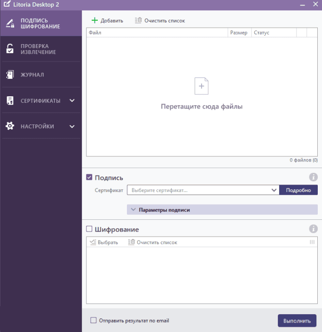Screen dimensions: 322x332
Task: Click the Select recipients icon in Encryption list
Action: pyautogui.click(x=93, y=242)
